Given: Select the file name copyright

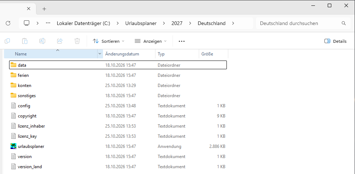Looking at the screenshot, I should click(27, 116).
